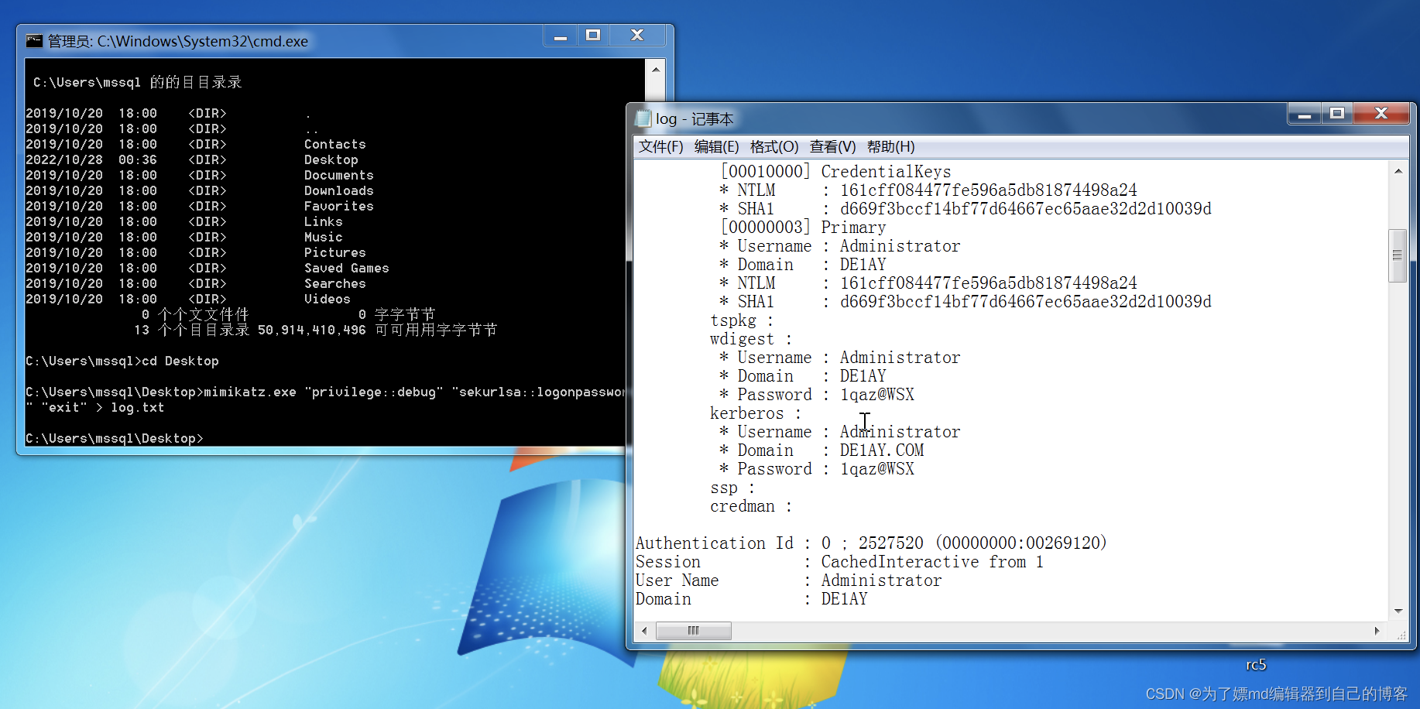Open the 帮助(H) menu in Notepad
Screen dimensions: 1420x709
(x=890, y=147)
